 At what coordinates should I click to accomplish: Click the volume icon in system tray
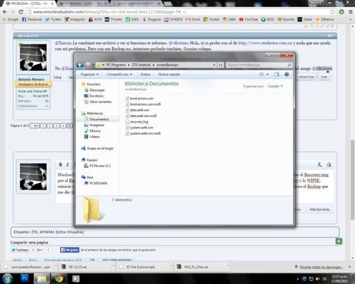point(318,279)
